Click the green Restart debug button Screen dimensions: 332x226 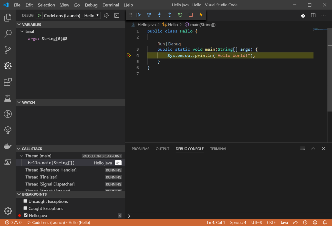pyautogui.click(x=180, y=15)
